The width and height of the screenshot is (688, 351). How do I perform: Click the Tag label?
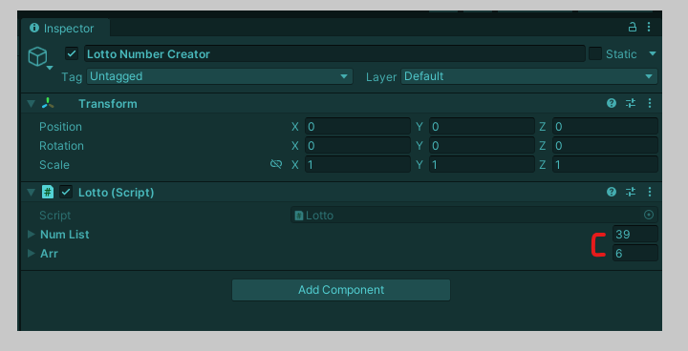72,77
